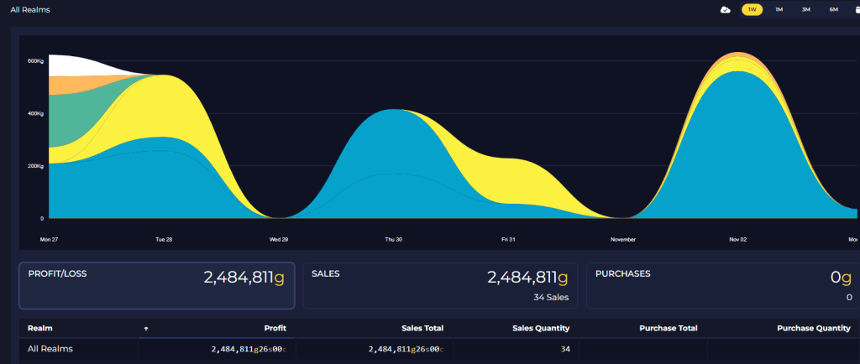Sort table by Realm column header

(40, 329)
